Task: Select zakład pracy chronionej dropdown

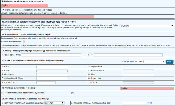Action: coord(147,88)
